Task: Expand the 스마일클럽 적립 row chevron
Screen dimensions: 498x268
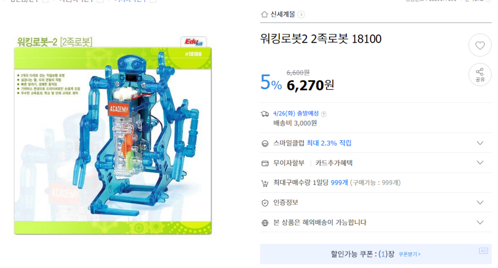Action: (480, 143)
